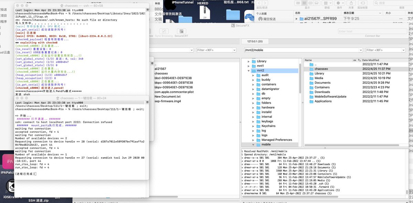The height and width of the screenshot is (203, 413).
Task: Expand the Library tree node
Action: tap(249, 61)
